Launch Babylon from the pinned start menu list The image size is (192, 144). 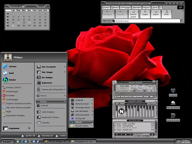(x=12, y=80)
